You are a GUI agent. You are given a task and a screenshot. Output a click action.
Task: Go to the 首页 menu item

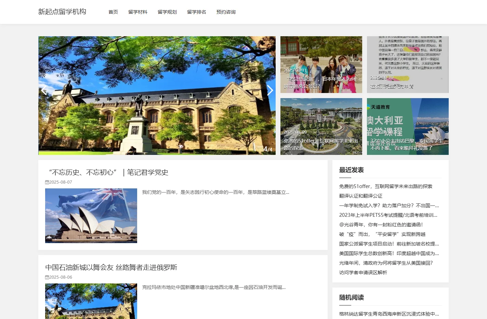tap(113, 12)
